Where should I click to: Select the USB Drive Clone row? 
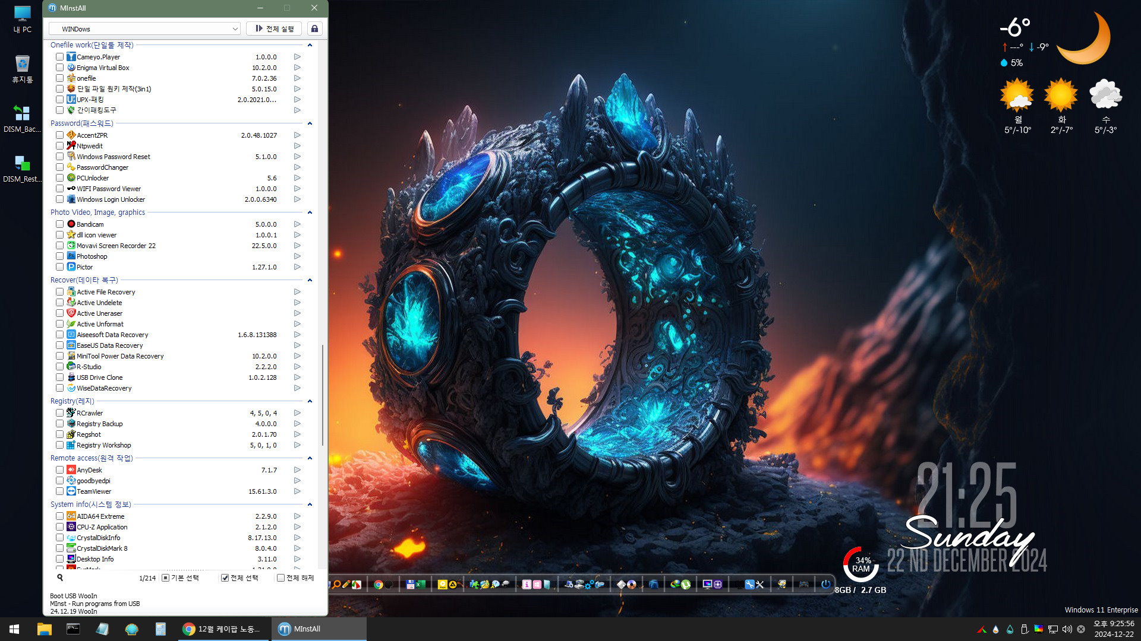[x=178, y=377]
